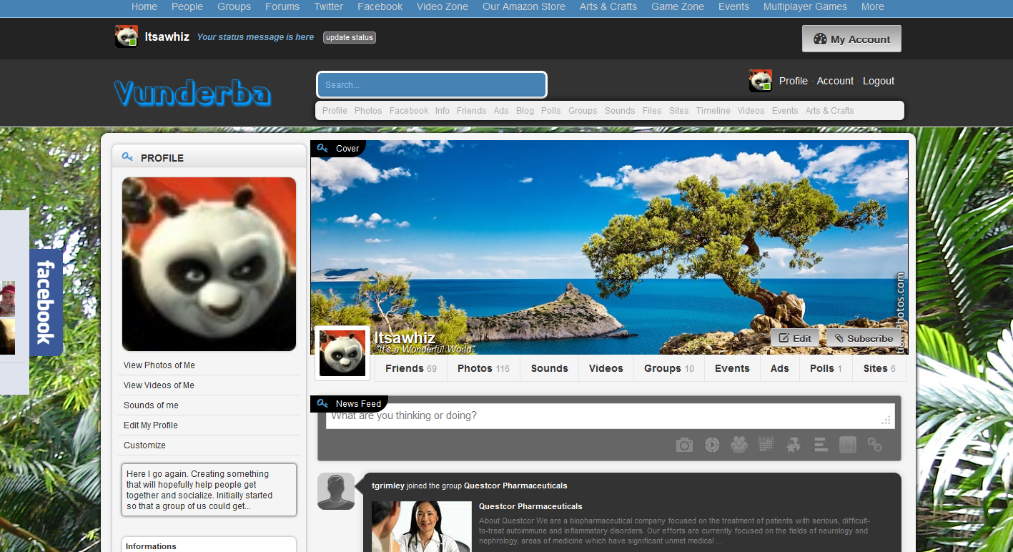Click the video play icon in News Feed
The width and height of the screenshot is (1013, 552).
click(x=712, y=445)
